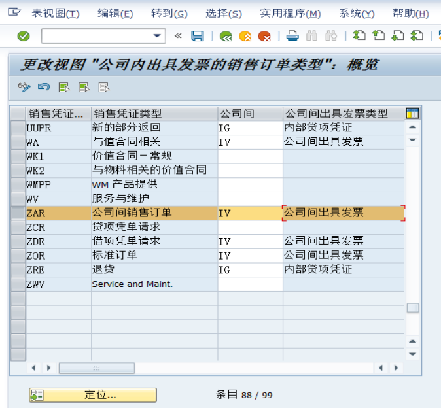
Task: Go to Last Page icon
Action: point(417,36)
